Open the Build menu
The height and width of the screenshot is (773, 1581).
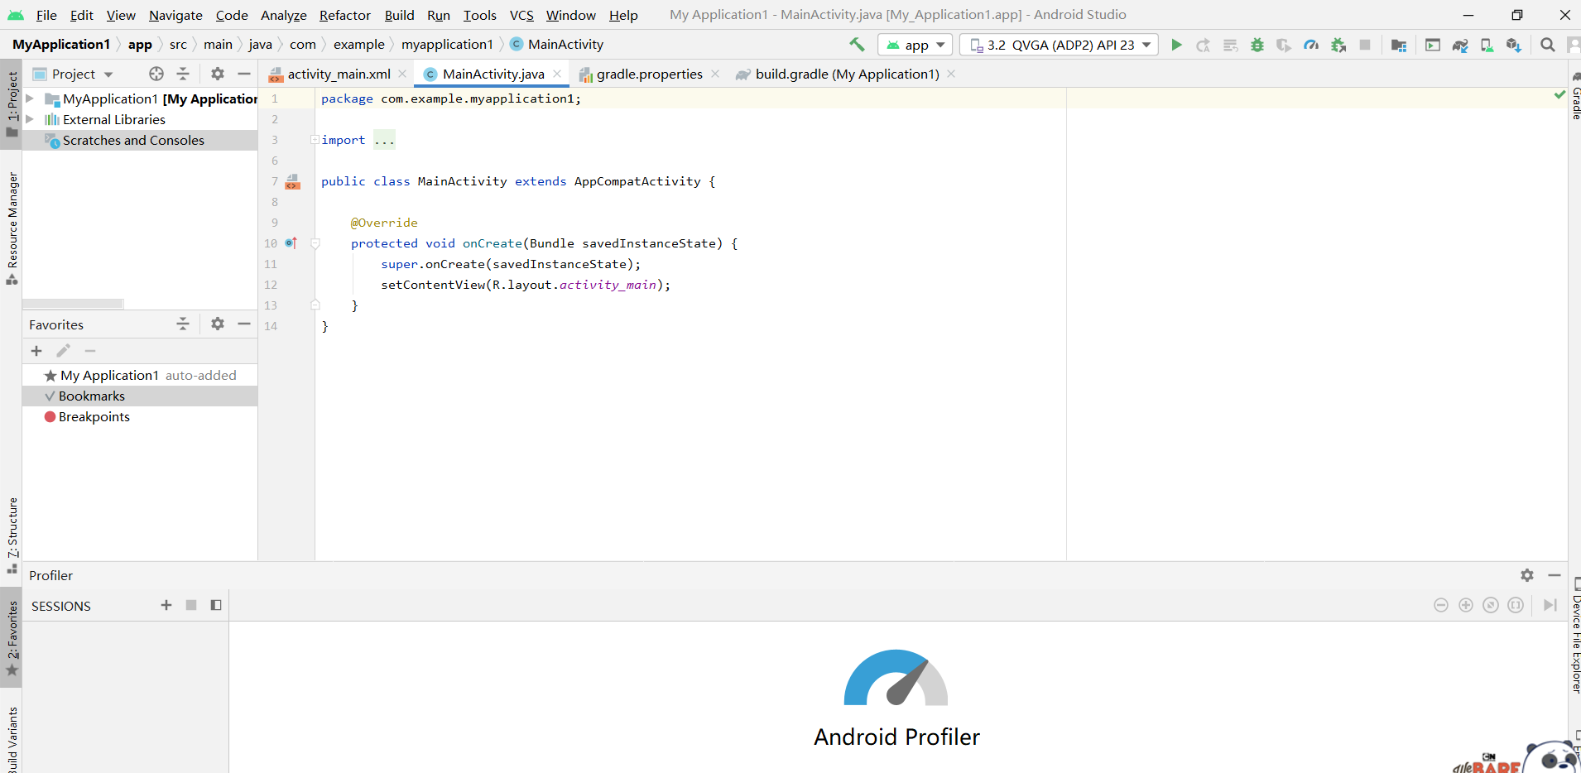pyautogui.click(x=399, y=15)
